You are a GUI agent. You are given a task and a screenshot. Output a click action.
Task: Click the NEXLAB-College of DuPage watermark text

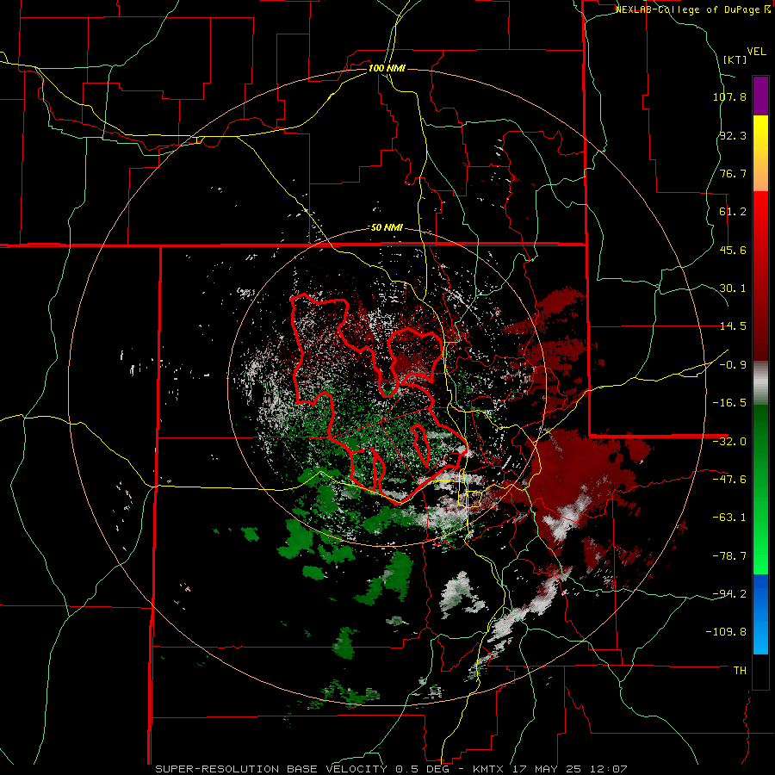(692, 9)
